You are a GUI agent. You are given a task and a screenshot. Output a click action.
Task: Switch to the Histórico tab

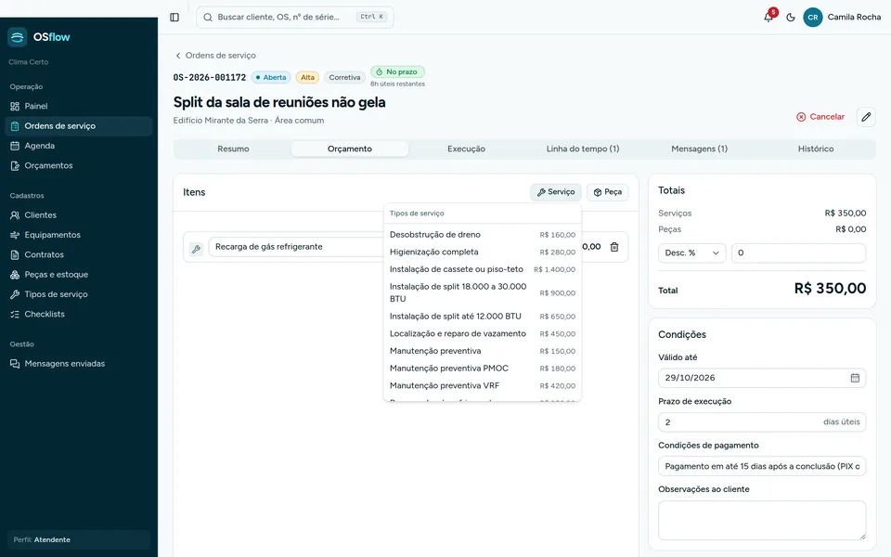[816, 149]
